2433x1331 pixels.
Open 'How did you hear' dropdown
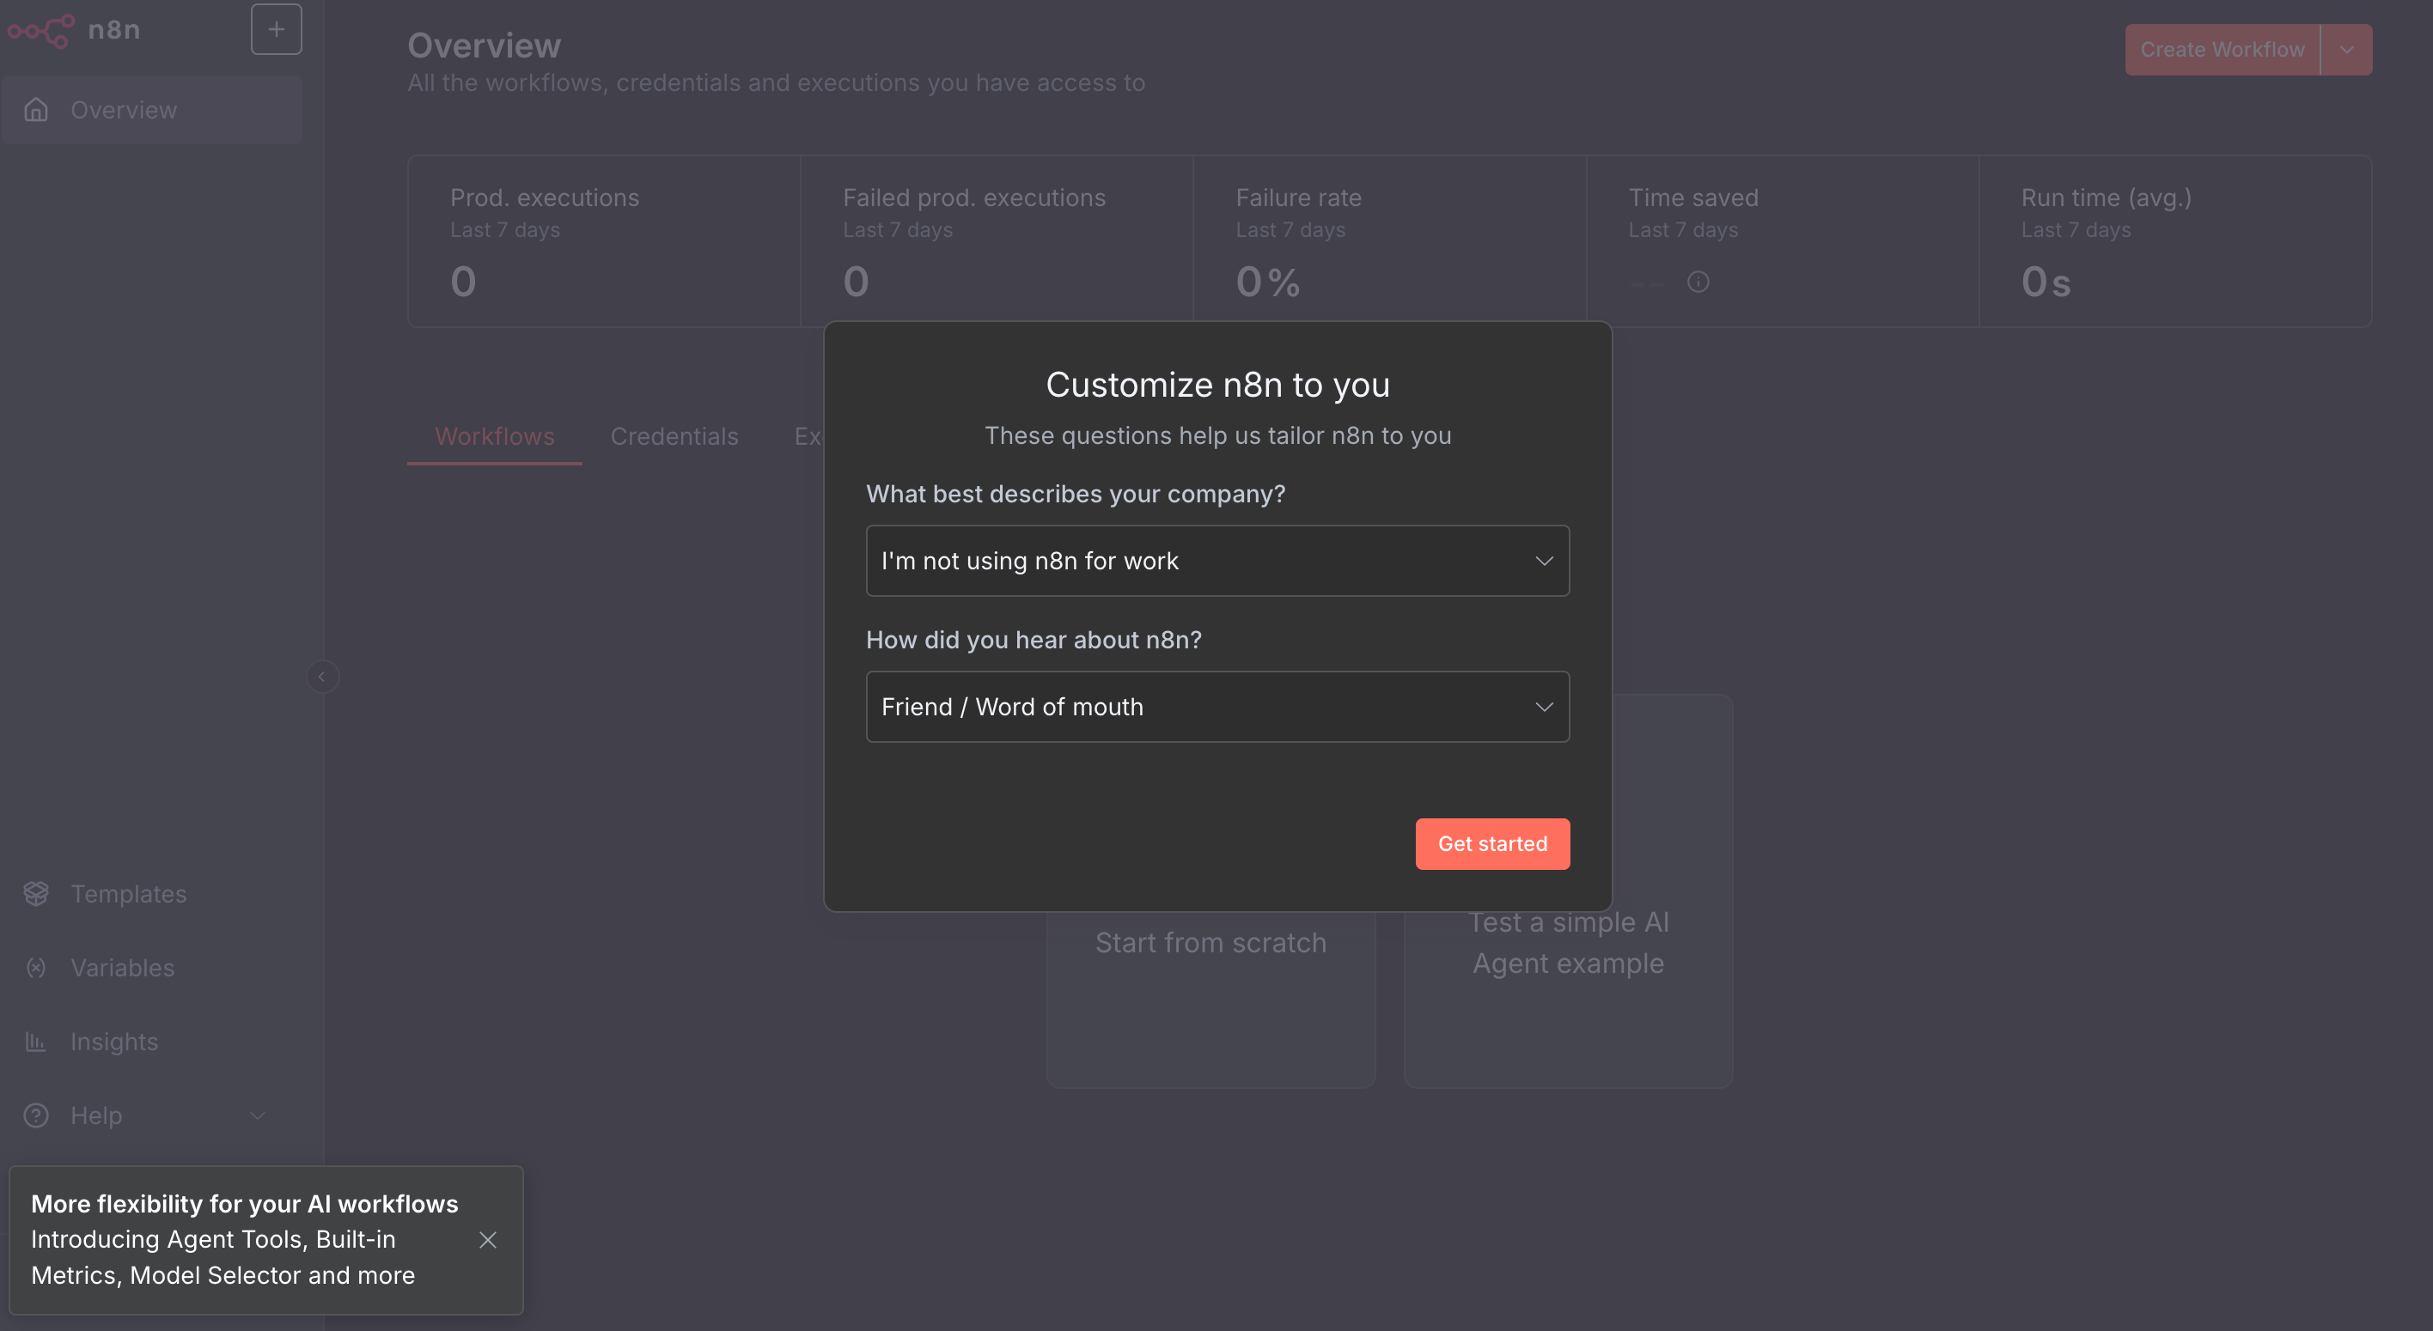click(1216, 707)
